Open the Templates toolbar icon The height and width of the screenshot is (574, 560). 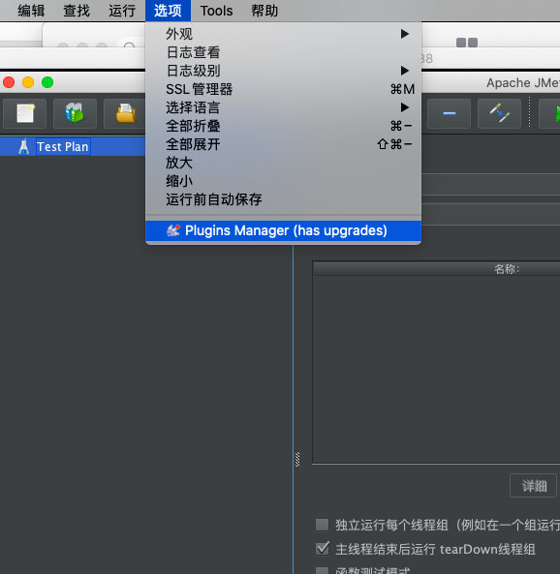click(75, 113)
